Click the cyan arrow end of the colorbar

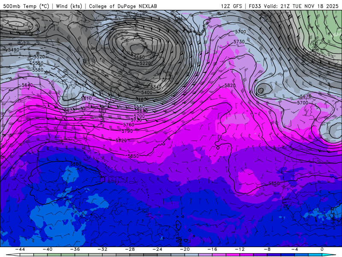coord(329,255)
